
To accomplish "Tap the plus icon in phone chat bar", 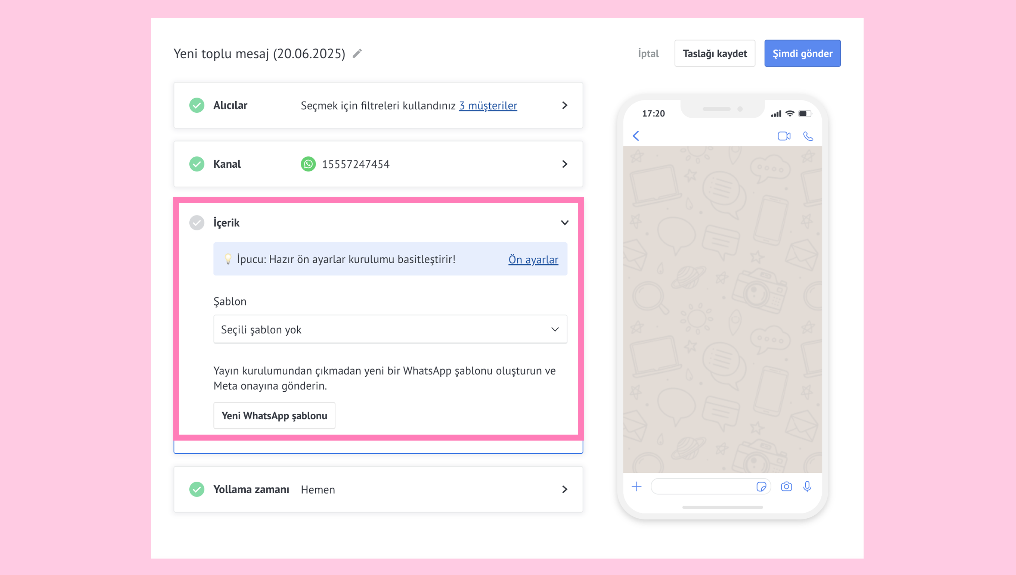I will pos(636,487).
